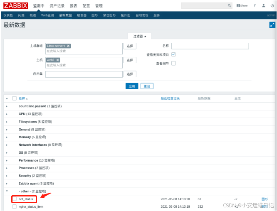Collapse all groups with header arrow
Screen dimensions: 277x211
coord(7,98)
